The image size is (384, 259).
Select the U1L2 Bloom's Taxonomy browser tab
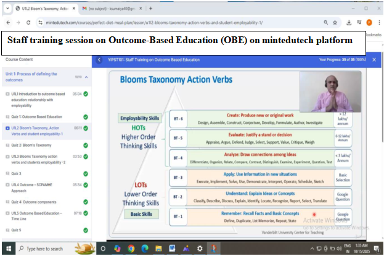coord(43,8)
